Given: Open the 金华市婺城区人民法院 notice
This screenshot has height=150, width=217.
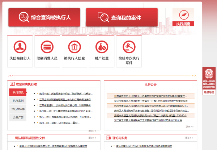Looking at the screenshot, I should [151, 101].
